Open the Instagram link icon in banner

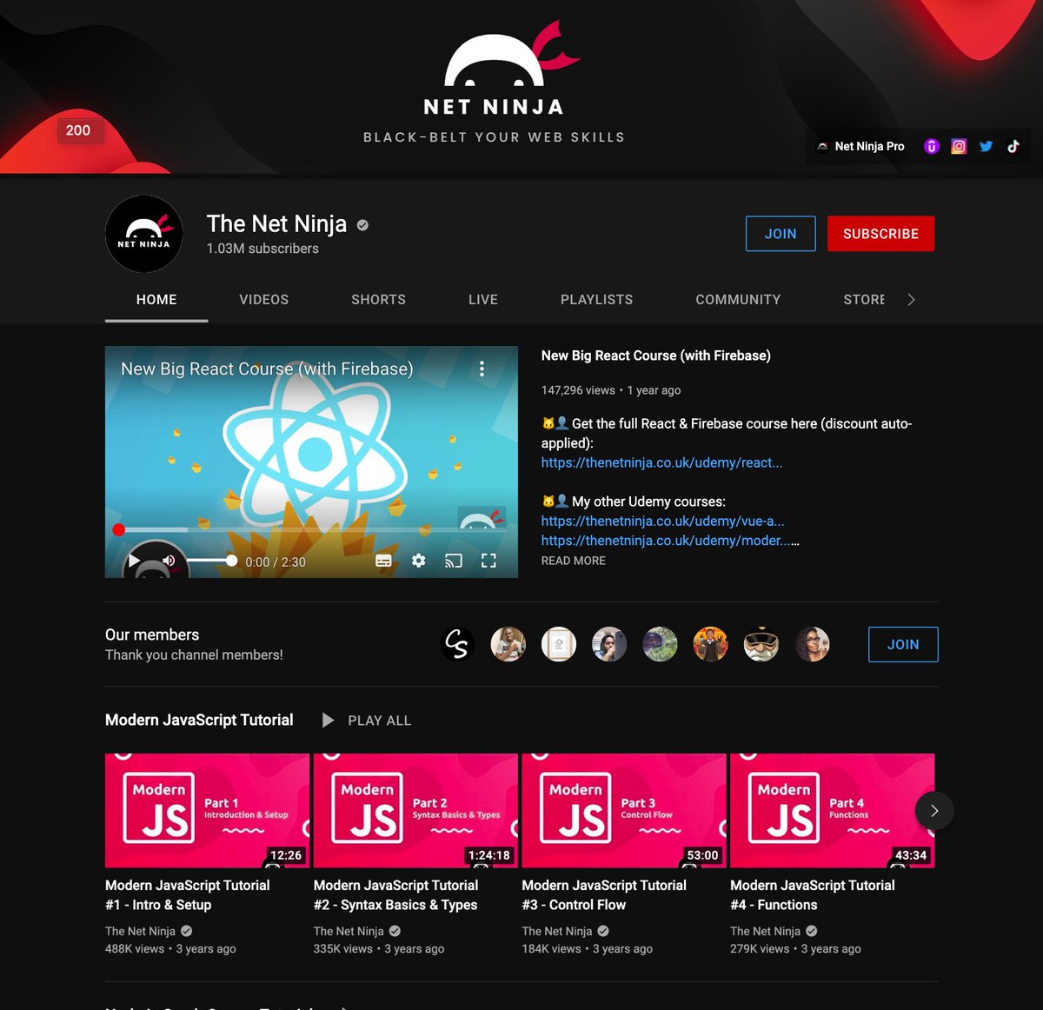(x=959, y=146)
